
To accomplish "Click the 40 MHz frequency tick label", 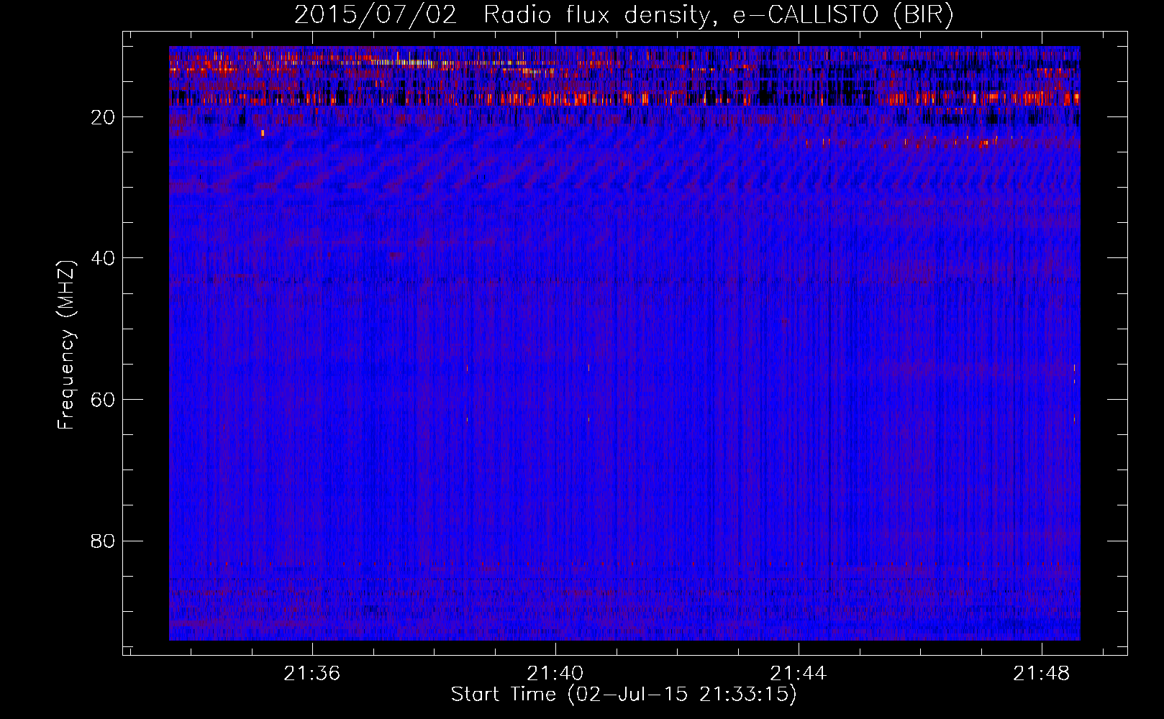I will (104, 258).
